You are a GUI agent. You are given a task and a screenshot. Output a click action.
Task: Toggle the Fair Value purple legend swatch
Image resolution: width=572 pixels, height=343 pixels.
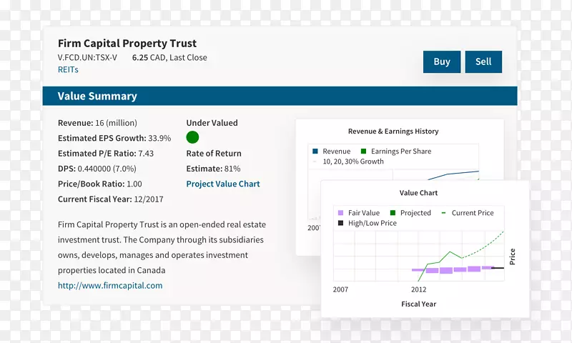tap(340, 213)
